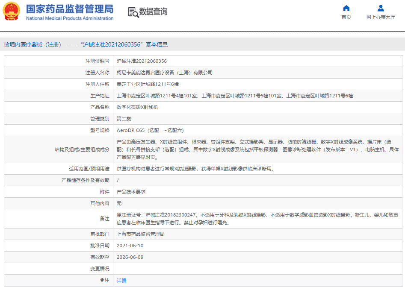The width and height of the screenshot is (405, 287).
Task: Click the registrant name 柯尼卡美能达 cell
Action: (164, 73)
